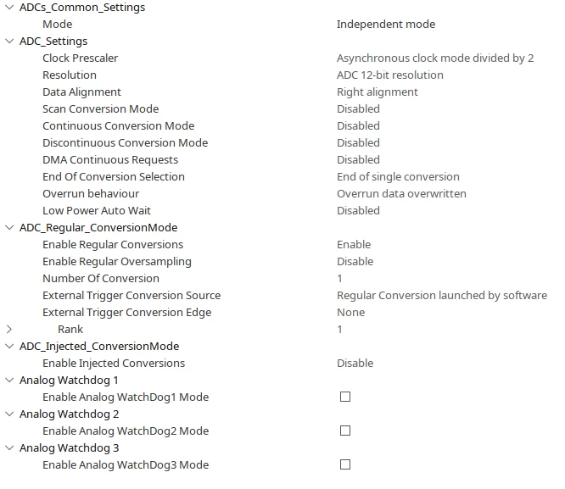This screenshot has width=565, height=489.
Task: Collapse the Analog Watchdog 1 group
Action: point(9,380)
